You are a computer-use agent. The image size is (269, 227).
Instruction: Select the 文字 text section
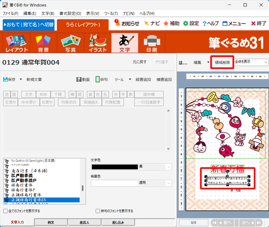coord(125,43)
